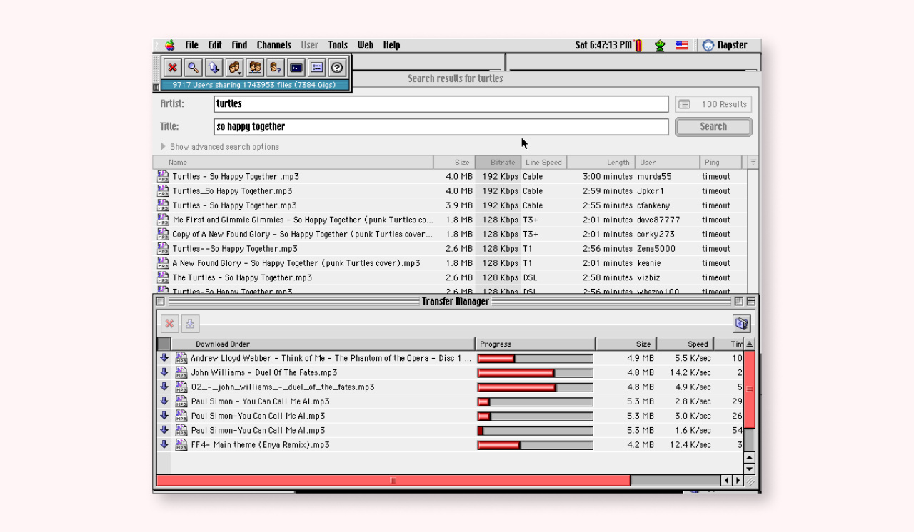Click the question mark help icon
This screenshot has width=914, height=532.
[x=338, y=68]
